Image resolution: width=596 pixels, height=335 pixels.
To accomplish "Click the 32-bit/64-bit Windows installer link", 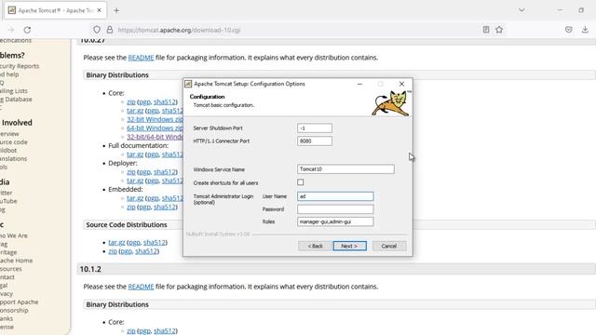I will tap(155, 137).
